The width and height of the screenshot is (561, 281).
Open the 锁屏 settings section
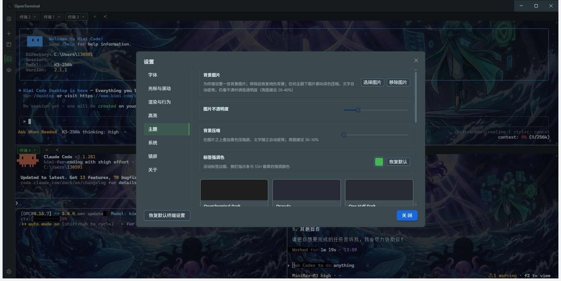point(166,156)
